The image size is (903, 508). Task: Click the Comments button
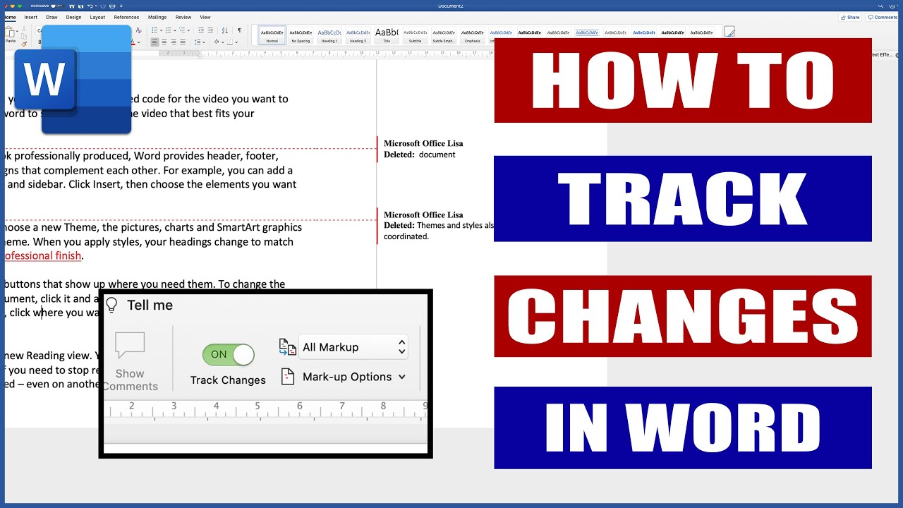882,17
